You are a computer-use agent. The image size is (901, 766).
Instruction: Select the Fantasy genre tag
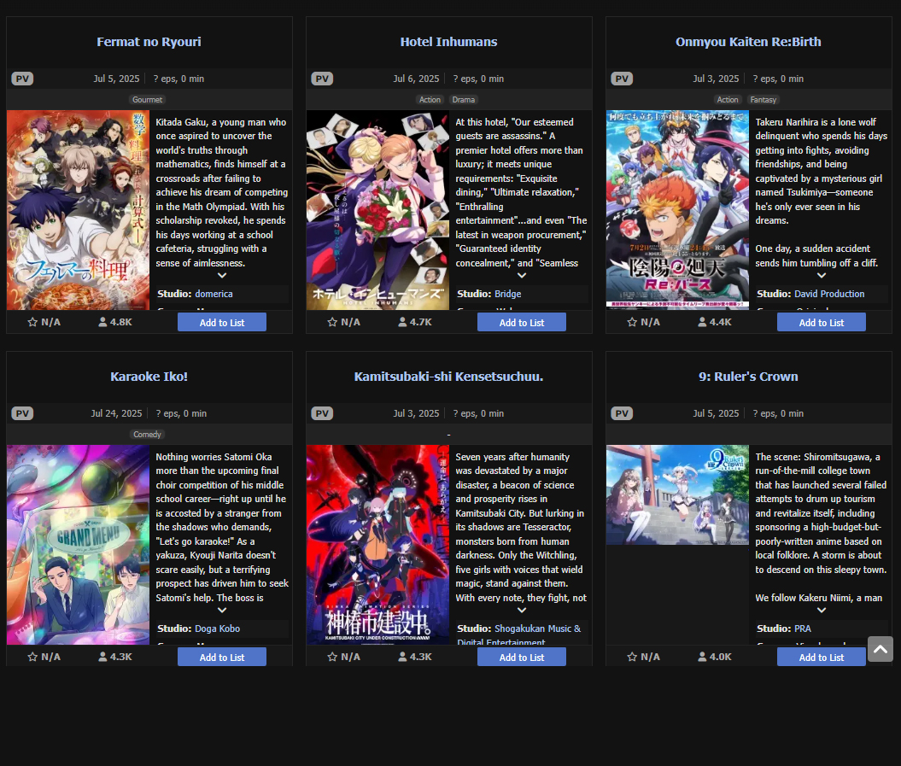pyautogui.click(x=764, y=100)
